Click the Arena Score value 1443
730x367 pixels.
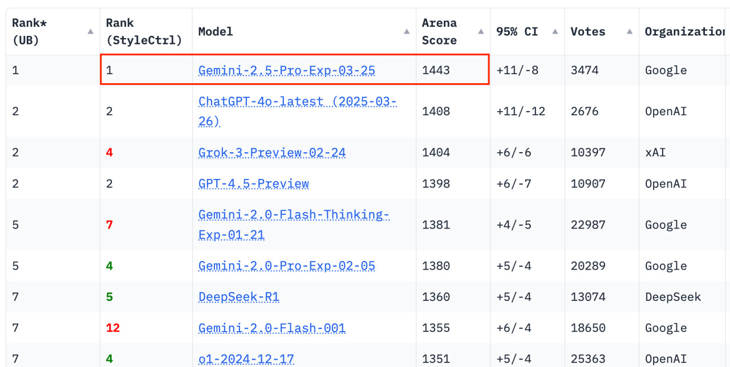tap(436, 71)
